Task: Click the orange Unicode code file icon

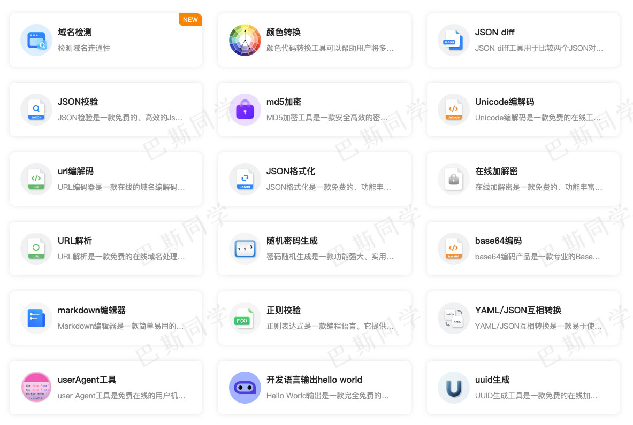Action: coord(454,110)
